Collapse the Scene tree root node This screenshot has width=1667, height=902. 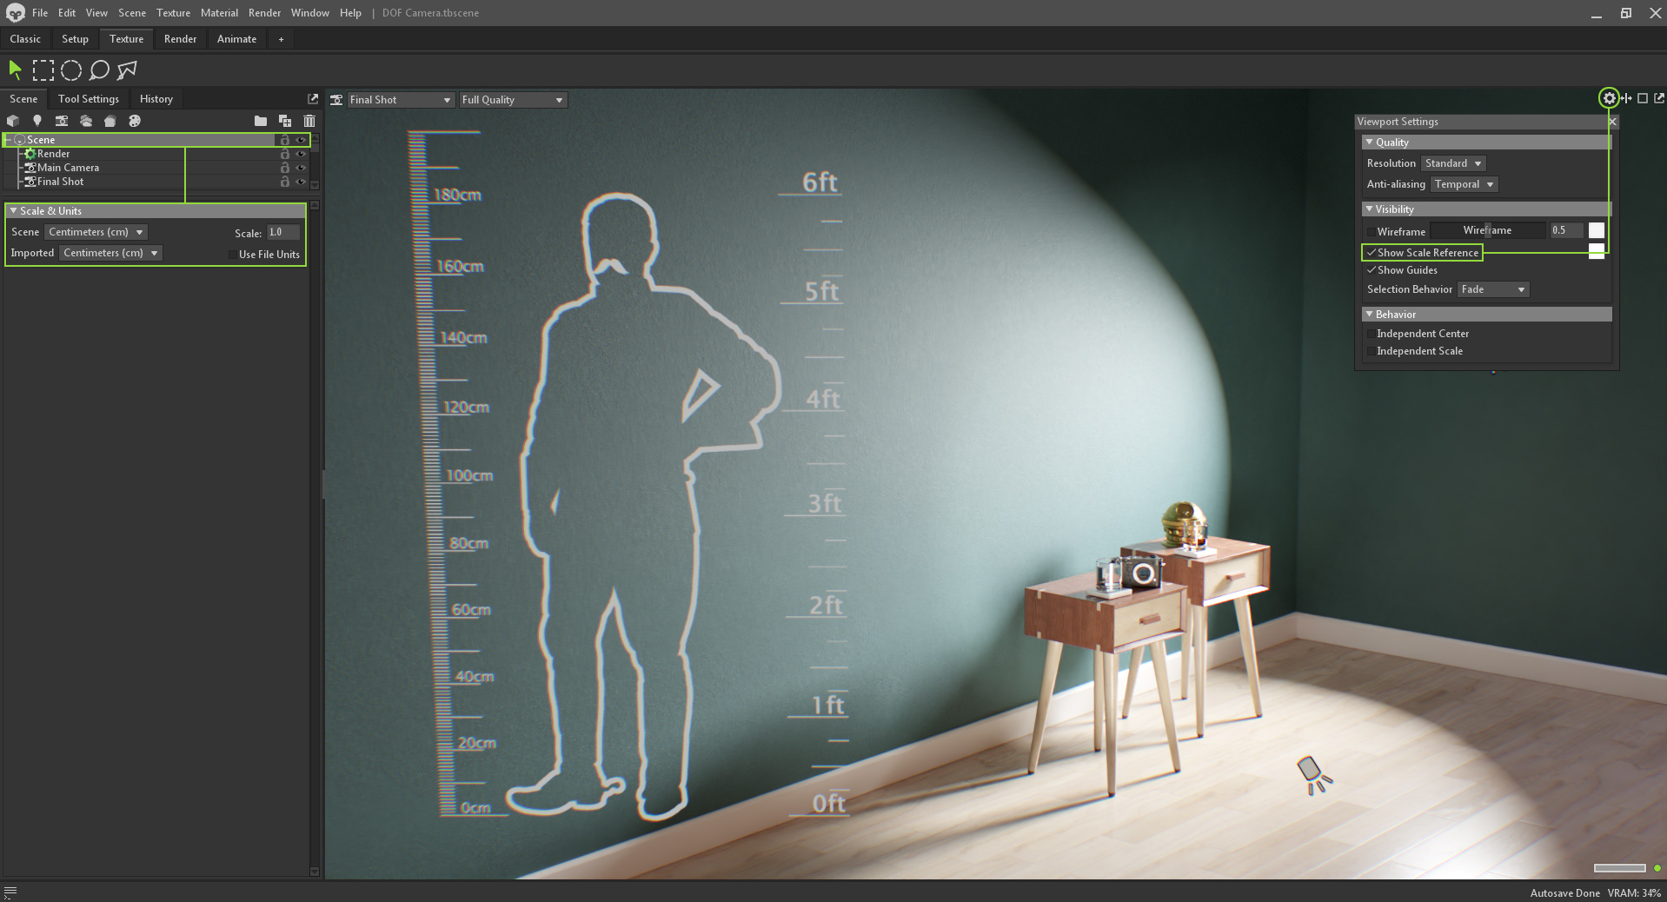9,140
